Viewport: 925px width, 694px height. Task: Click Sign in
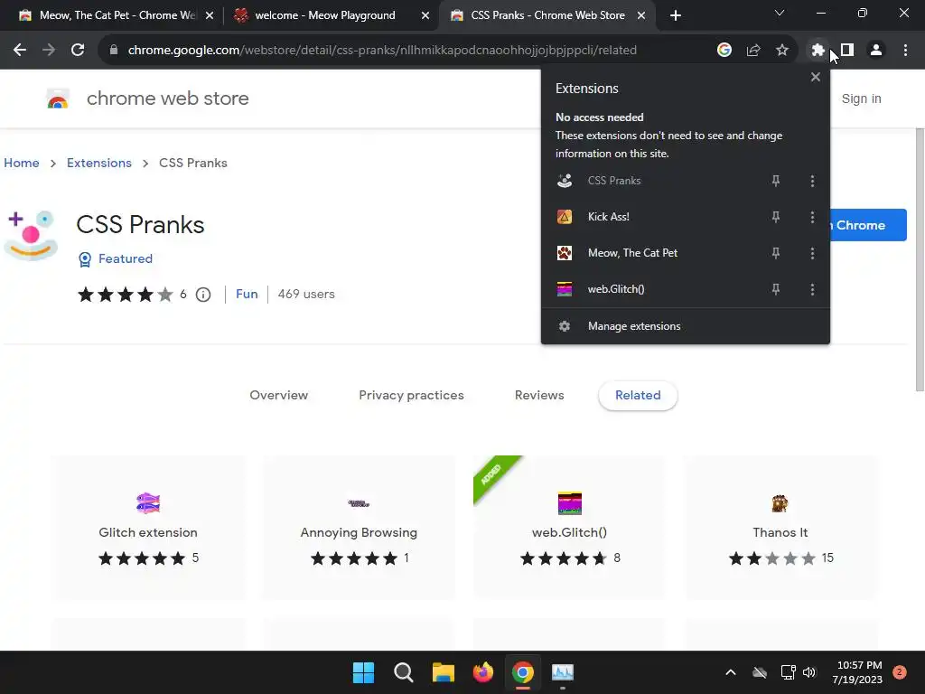(x=861, y=99)
